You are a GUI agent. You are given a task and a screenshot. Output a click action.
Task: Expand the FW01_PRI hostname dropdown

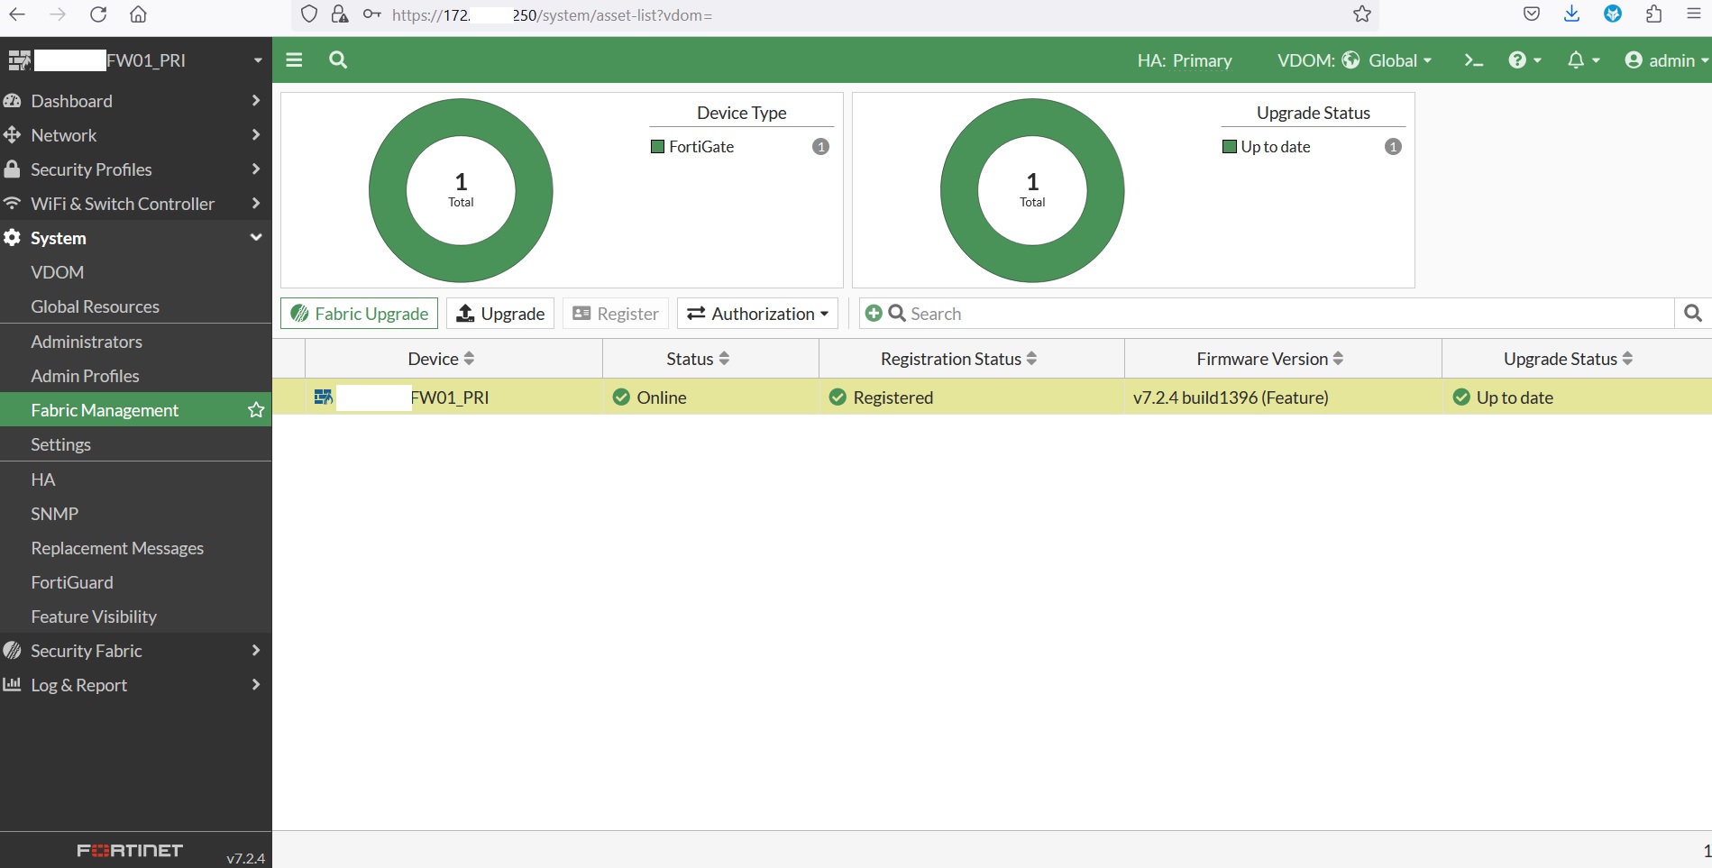coord(258,60)
